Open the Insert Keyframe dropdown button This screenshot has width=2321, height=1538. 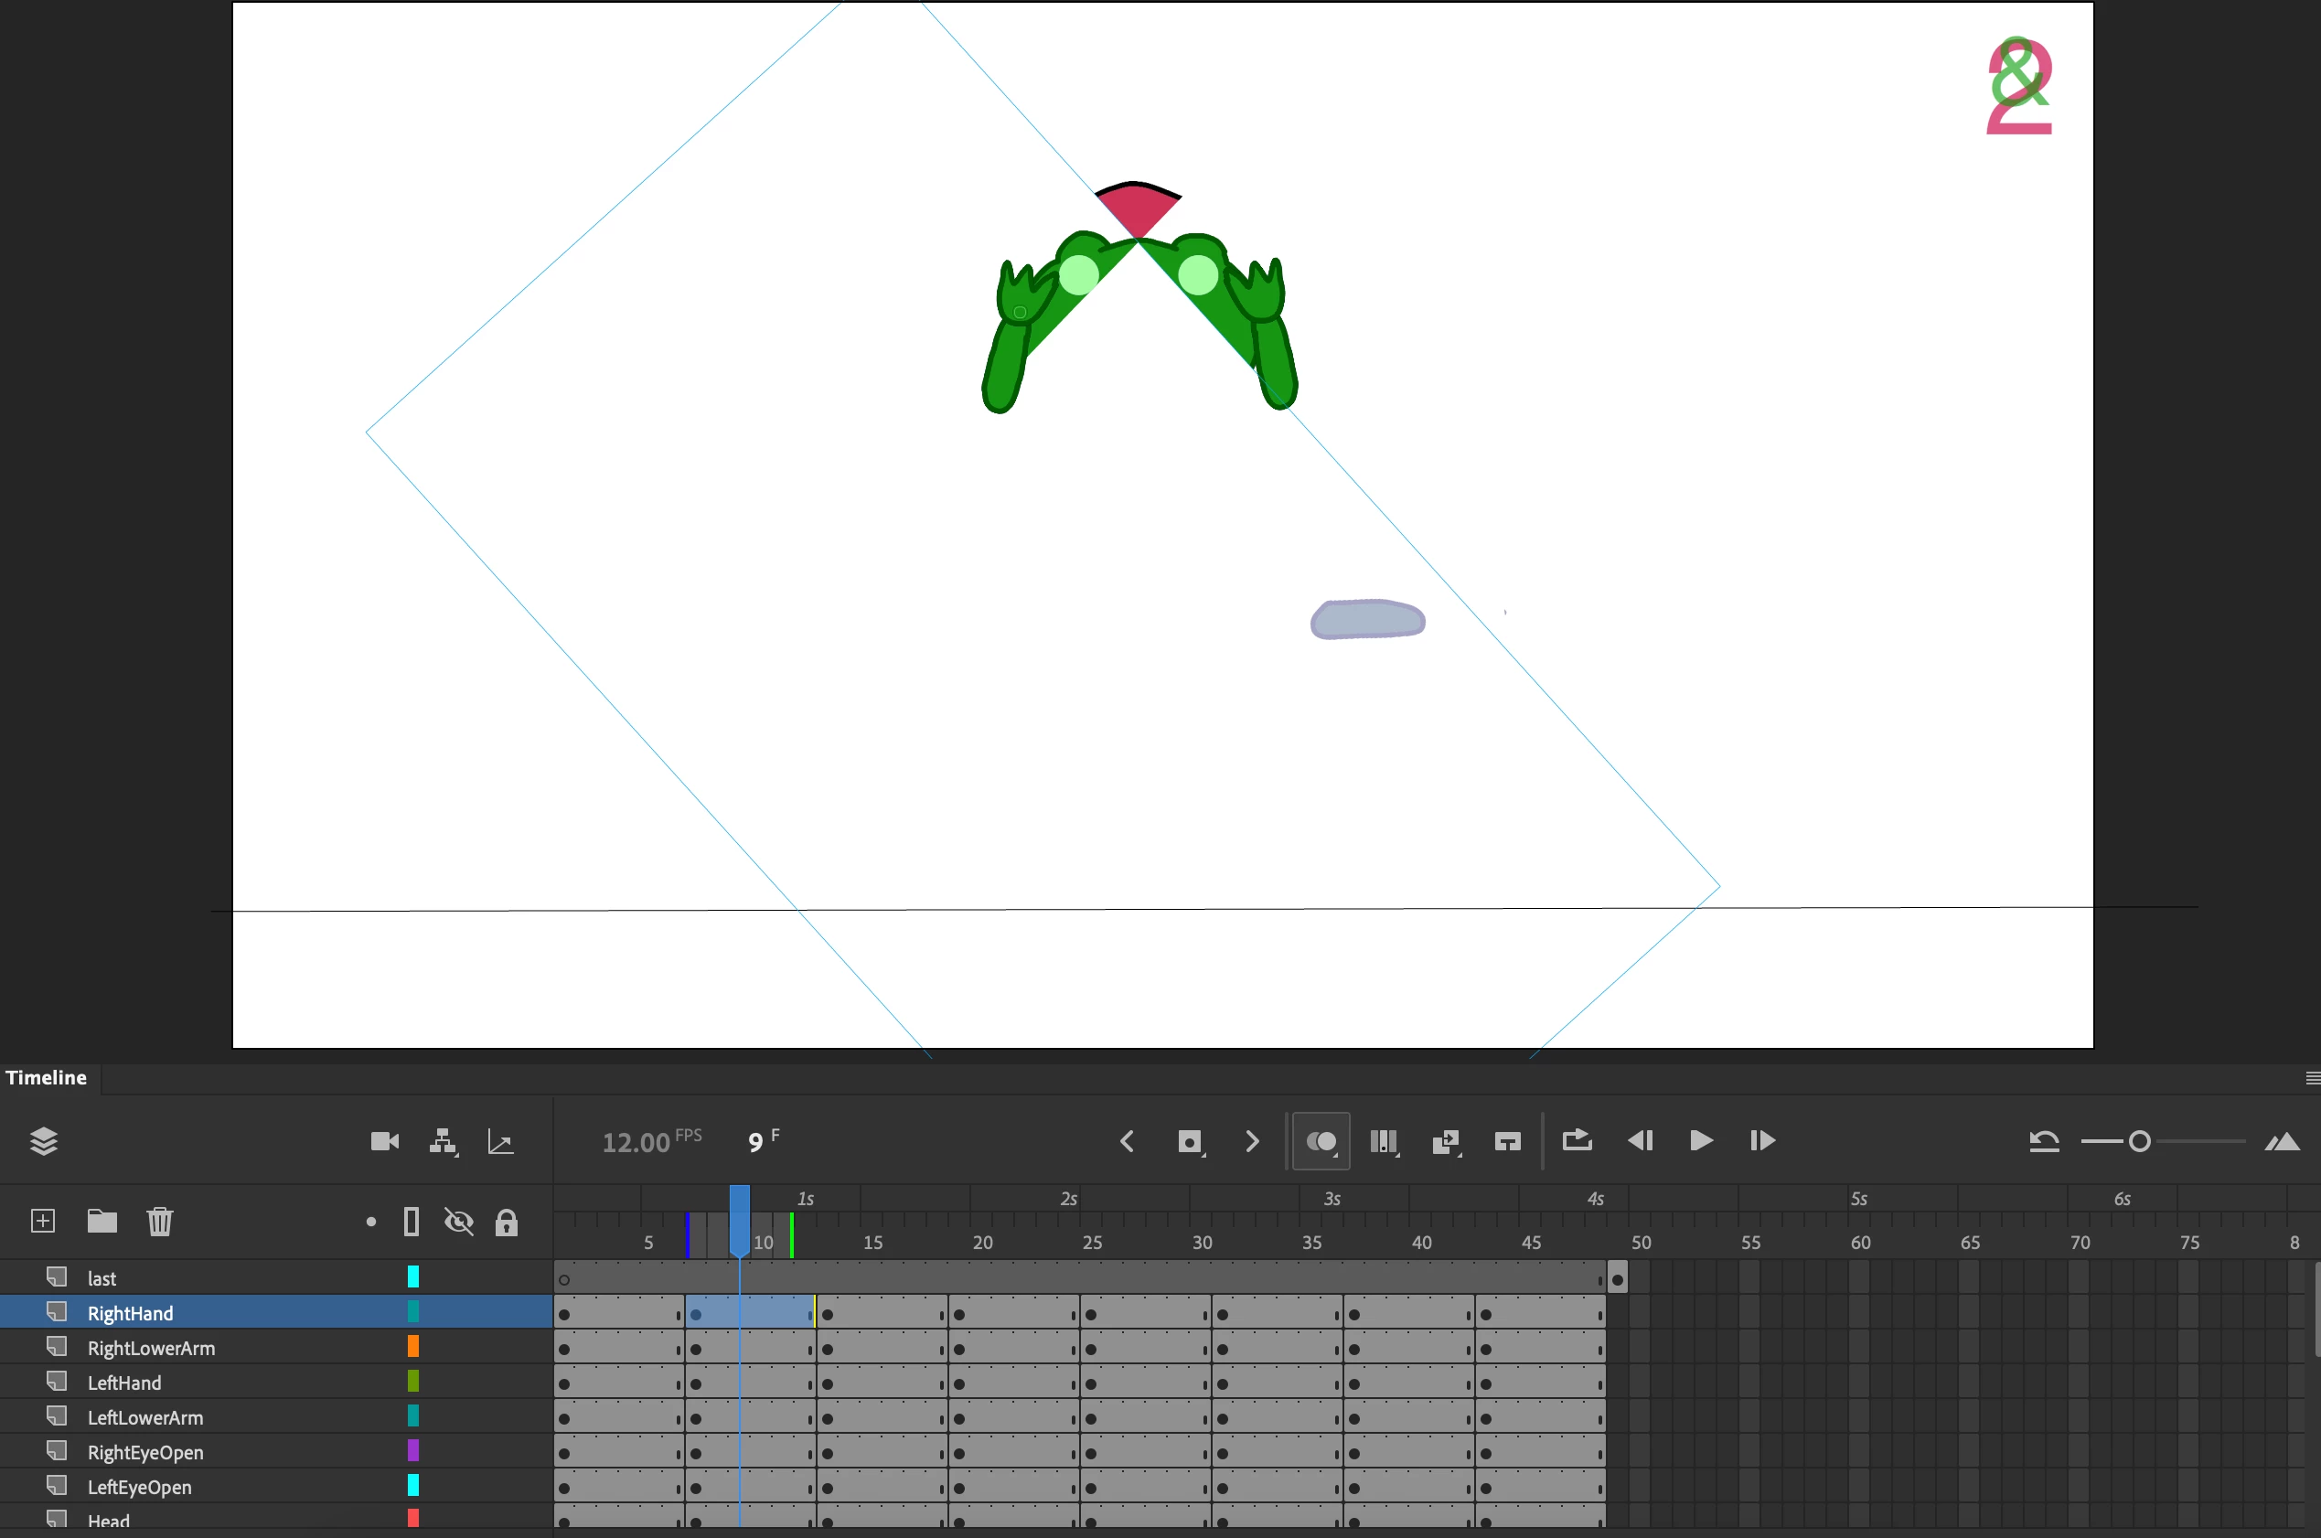1190,1141
